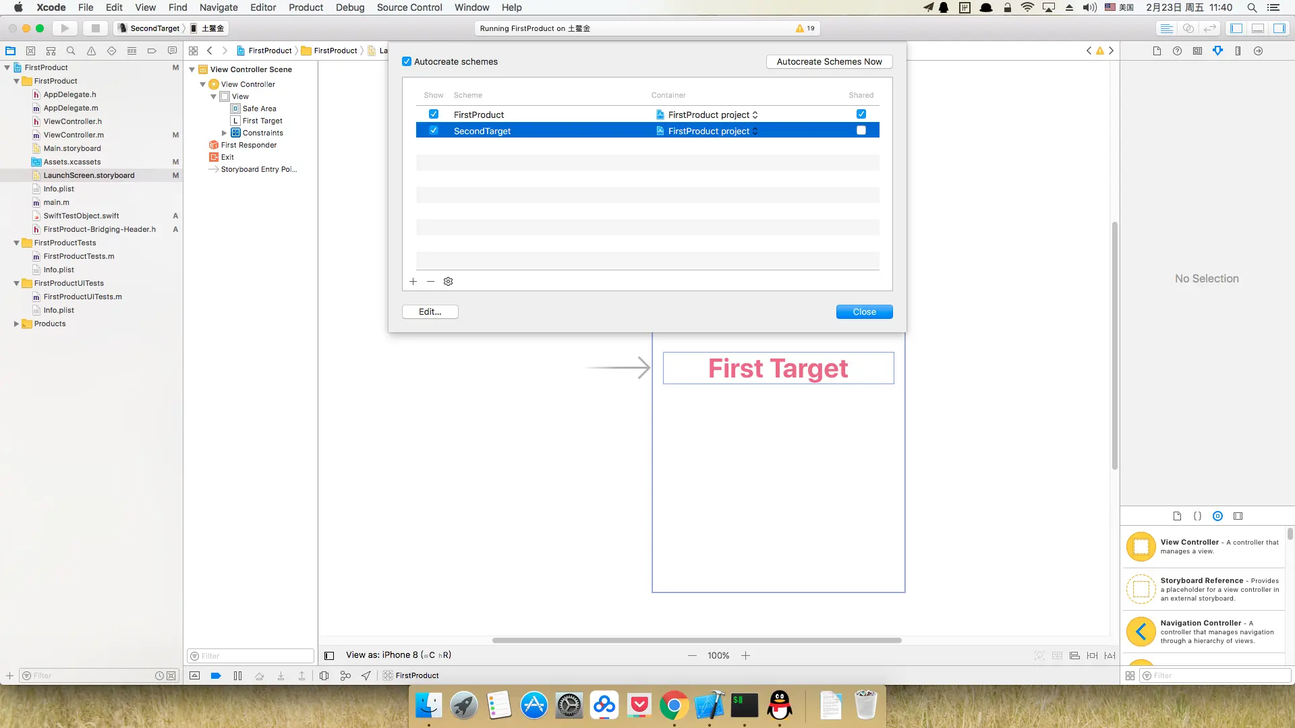Click the Stop button in toolbar

coord(95,28)
